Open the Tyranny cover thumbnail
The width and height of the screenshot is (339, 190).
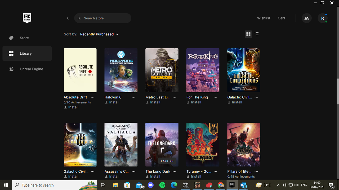[x=203, y=145]
